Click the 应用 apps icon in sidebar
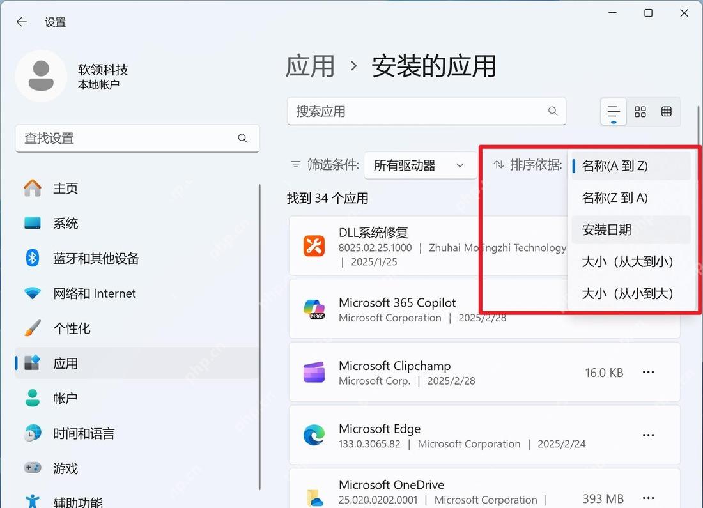 click(33, 363)
